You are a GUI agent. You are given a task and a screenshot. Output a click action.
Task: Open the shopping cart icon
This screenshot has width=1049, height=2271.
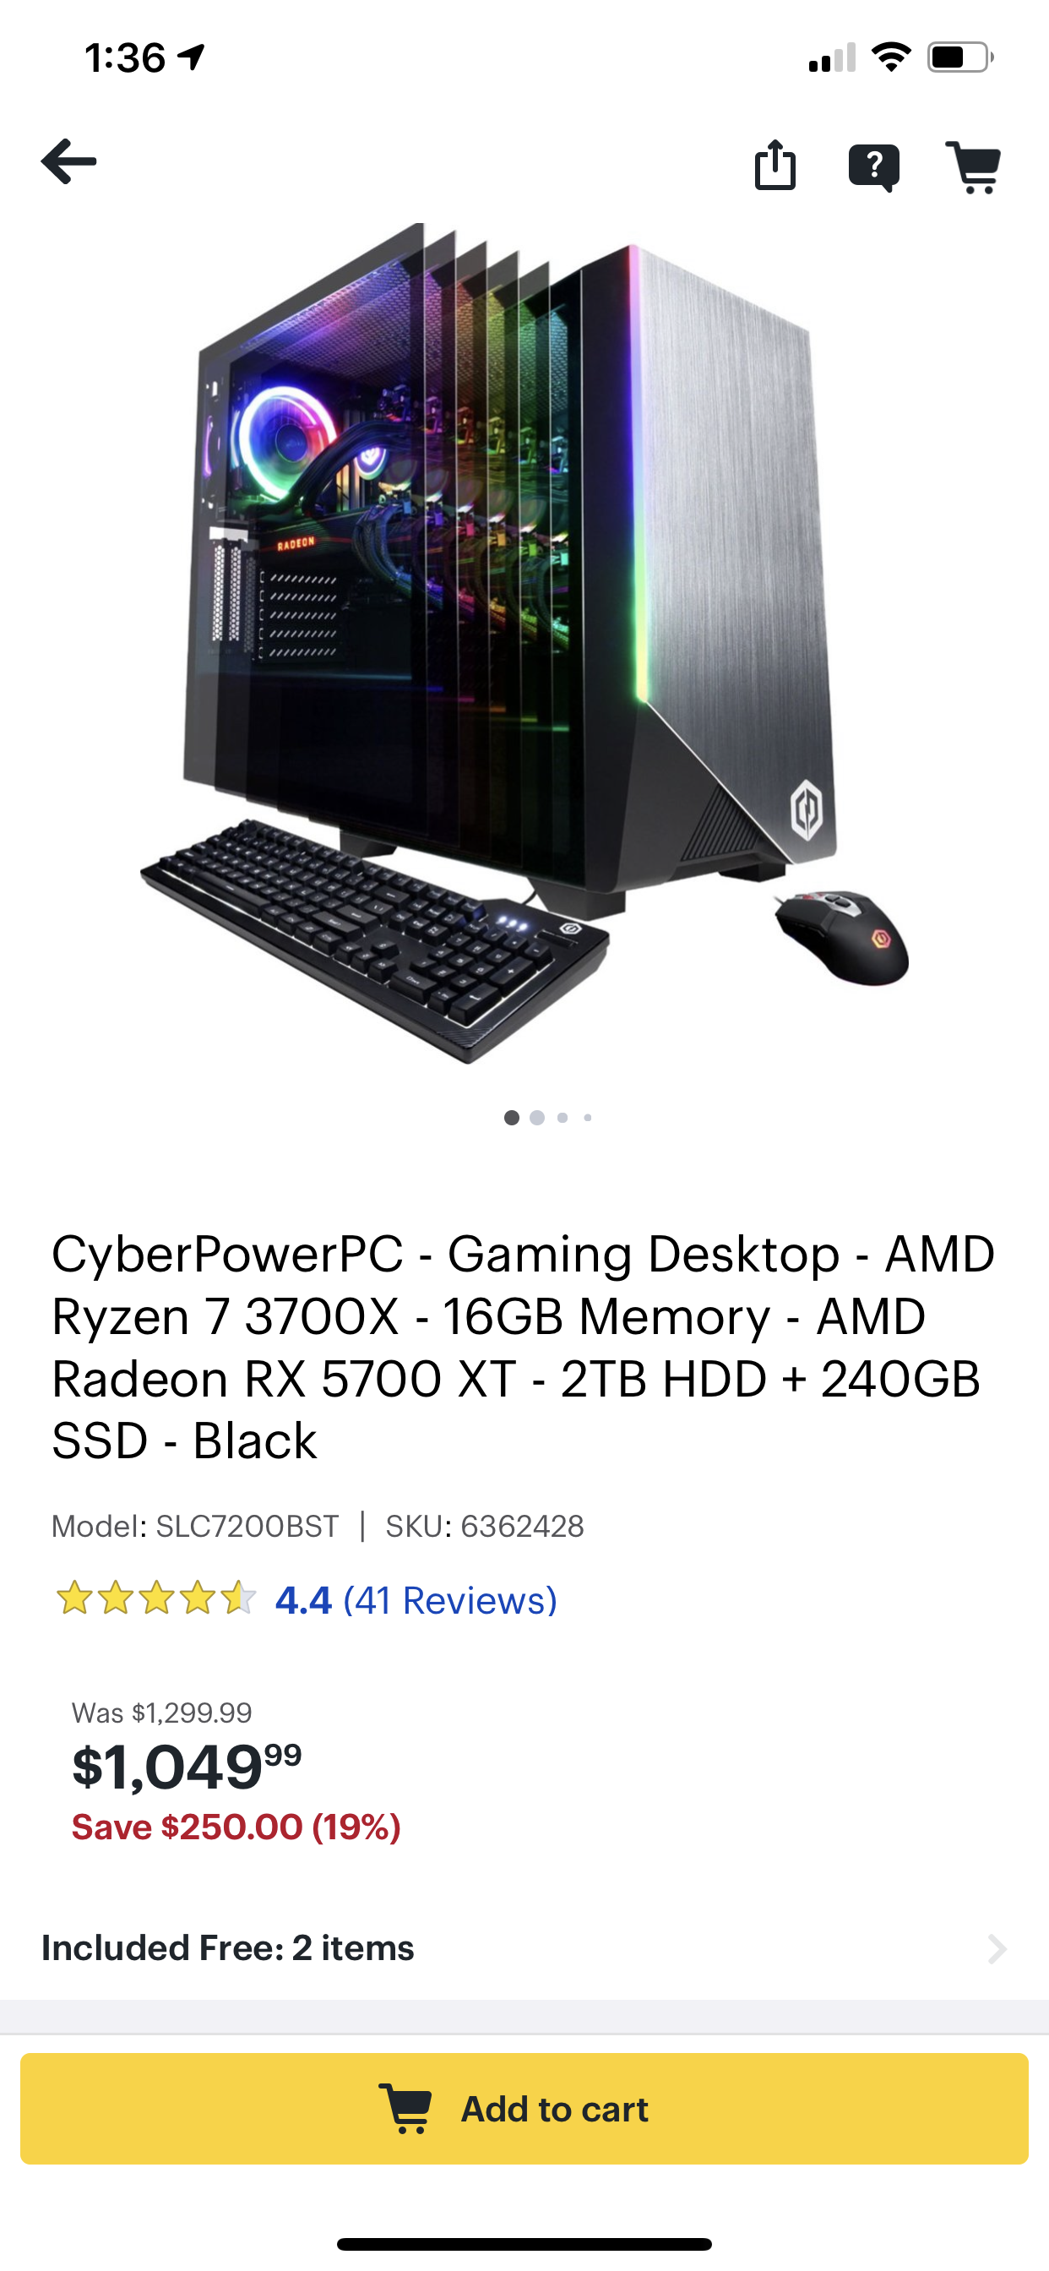pos(974,166)
